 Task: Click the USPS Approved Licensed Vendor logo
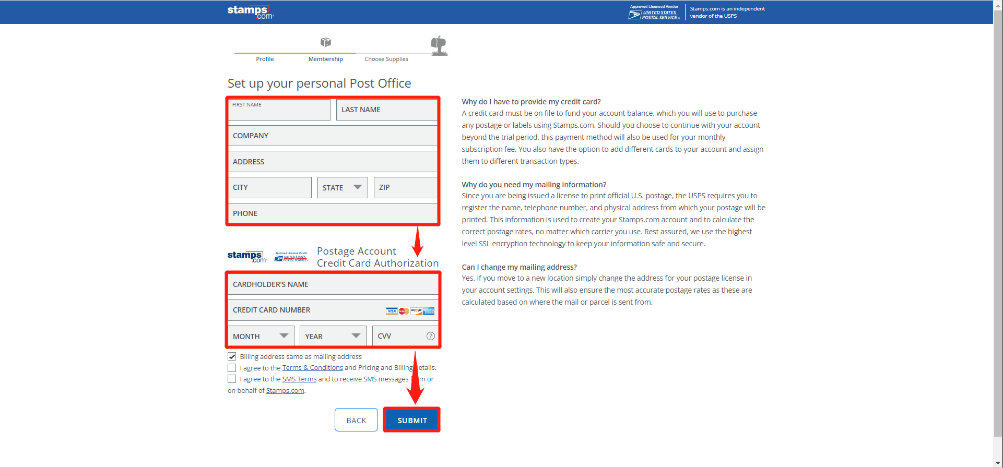[654, 13]
